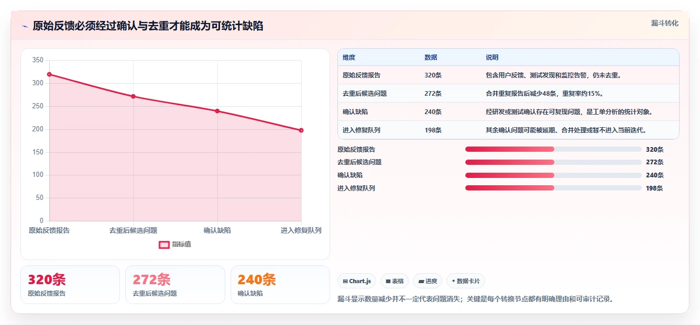Click the 数据卡片 chip
Viewport: 700px width, 325px height.
(x=466, y=281)
